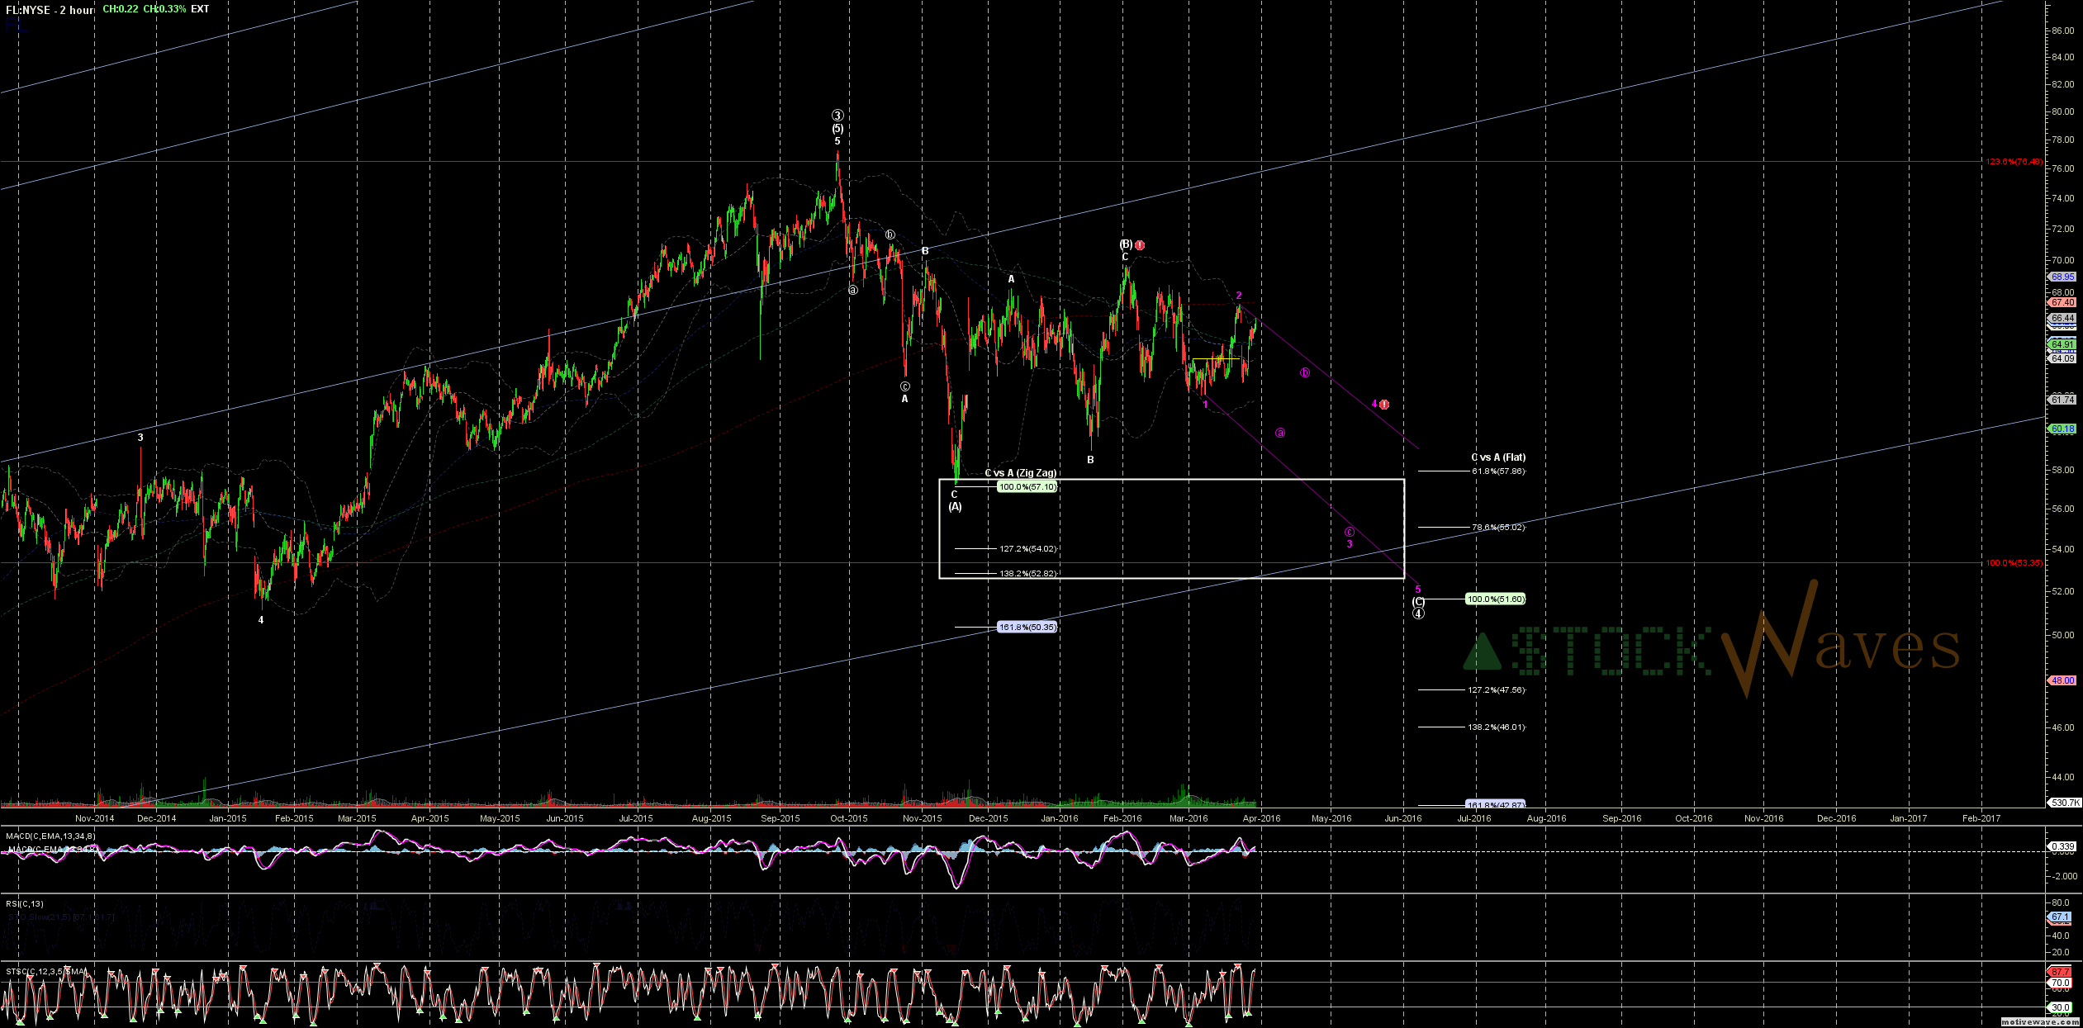Open the RSI(C,13) study label
Viewport: 2083px width, 1028px height.
click(x=25, y=904)
